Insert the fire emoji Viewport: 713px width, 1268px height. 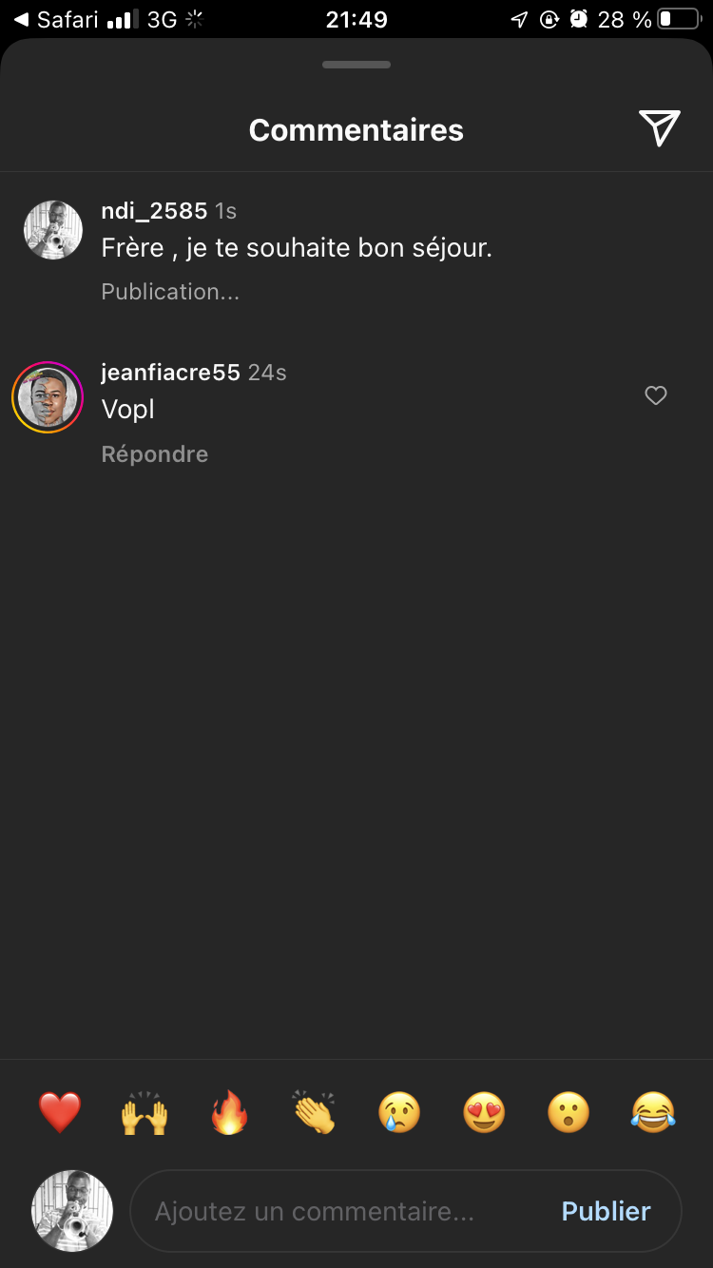229,1112
